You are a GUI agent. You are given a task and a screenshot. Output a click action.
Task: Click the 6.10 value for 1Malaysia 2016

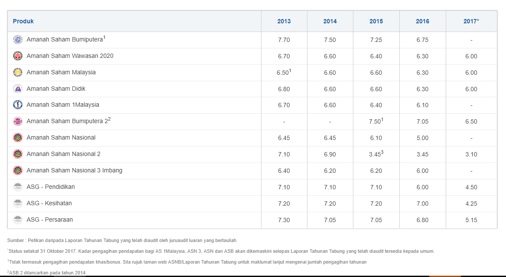click(x=422, y=105)
